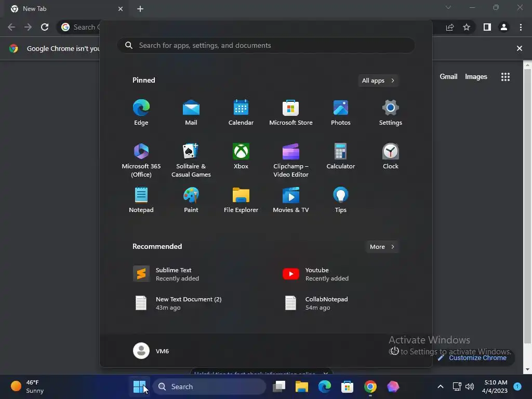Screen dimensions: 532x399
Task: Open the notification count badge
Action: 517,386
